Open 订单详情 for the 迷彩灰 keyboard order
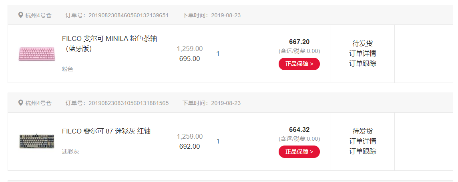Image resolution: width=458 pixels, height=182 pixels. pyautogui.click(x=362, y=142)
